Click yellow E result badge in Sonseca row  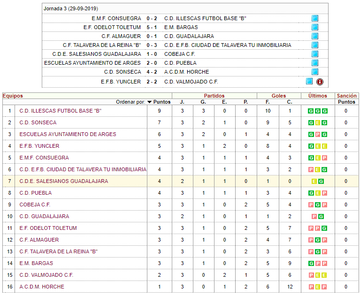318,123
